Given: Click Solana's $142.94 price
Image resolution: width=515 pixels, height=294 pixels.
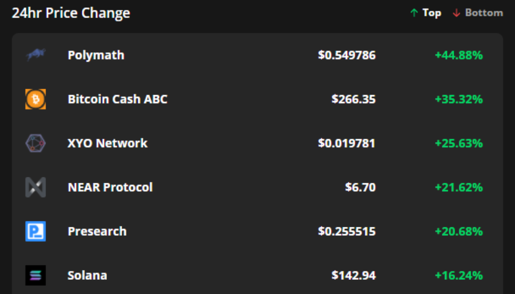Looking at the screenshot, I should click(x=353, y=275).
